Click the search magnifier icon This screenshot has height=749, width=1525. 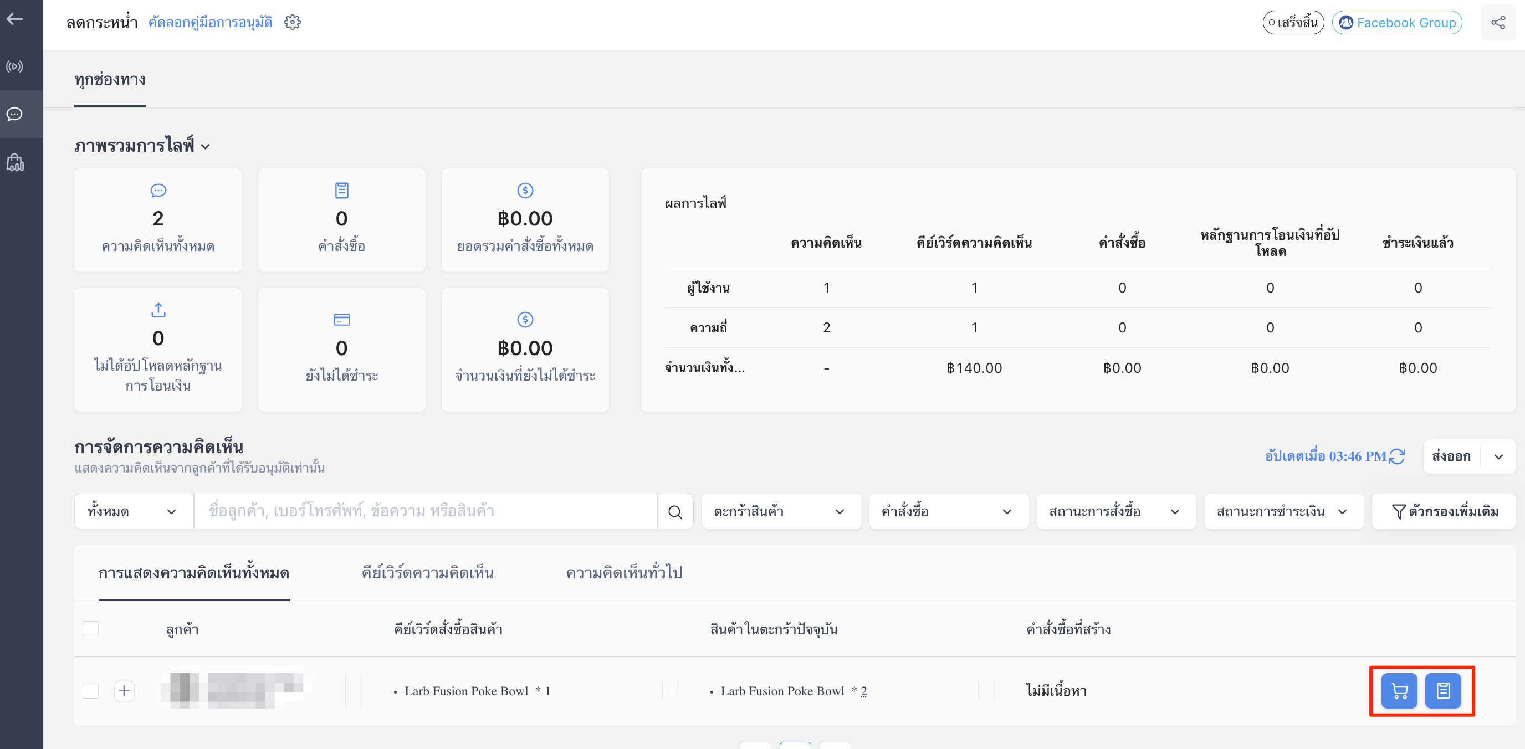[675, 512]
